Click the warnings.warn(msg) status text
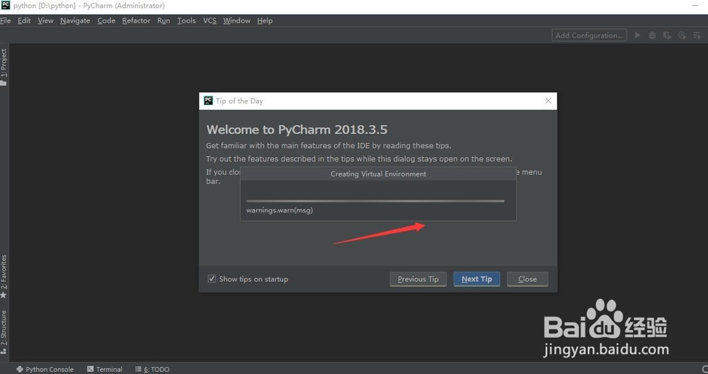The width and height of the screenshot is (708, 374). [280, 210]
